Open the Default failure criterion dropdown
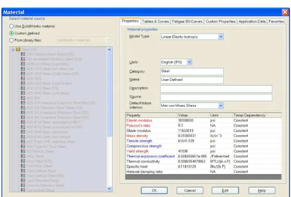 (220, 105)
